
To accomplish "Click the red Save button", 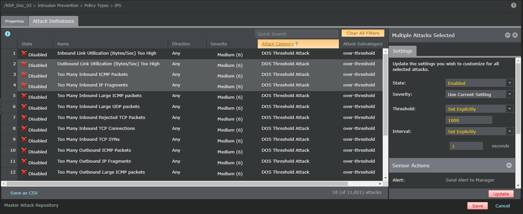I will [478, 206].
